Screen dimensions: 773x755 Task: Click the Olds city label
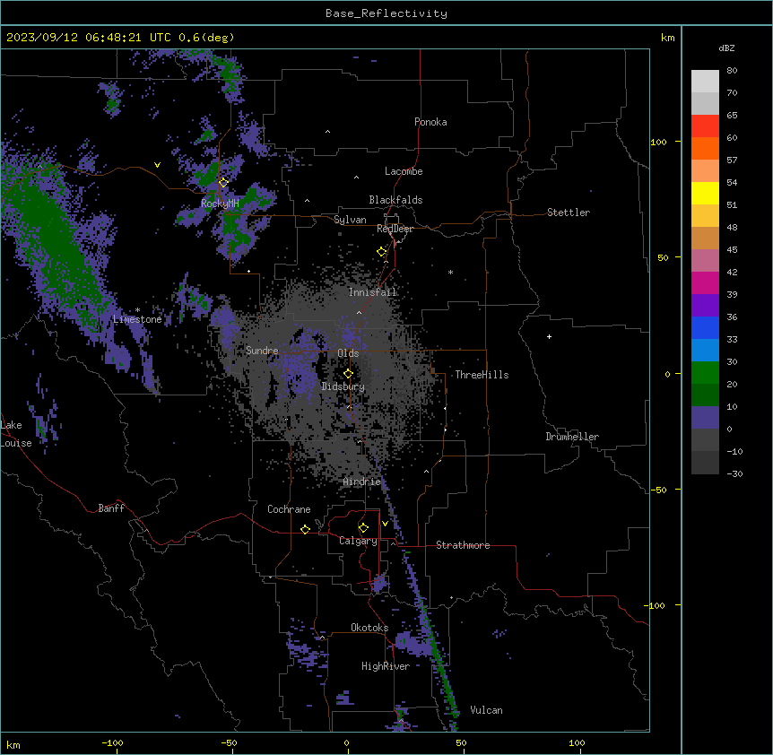pos(348,353)
